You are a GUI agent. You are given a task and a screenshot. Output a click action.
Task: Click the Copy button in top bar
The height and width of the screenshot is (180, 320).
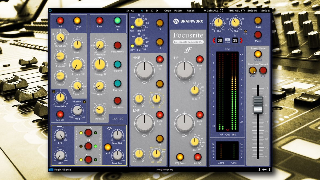pyautogui.click(x=167, y=11)
